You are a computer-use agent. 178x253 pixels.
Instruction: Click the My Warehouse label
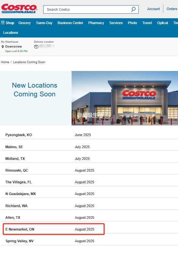coord(10,42)
